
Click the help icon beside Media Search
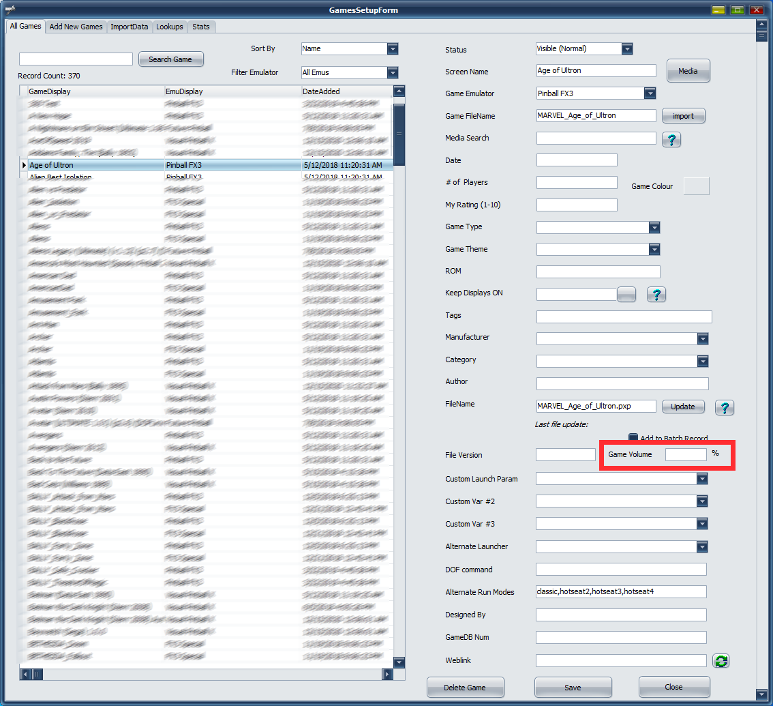[x=671, y=139]
